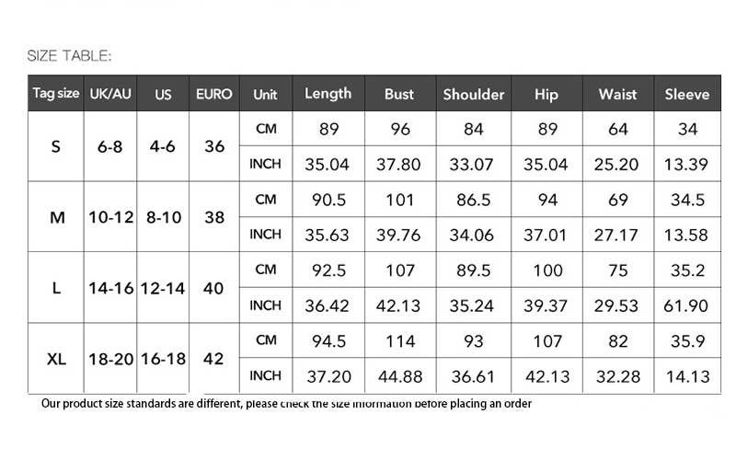Click the "S" tag size cell
This screenshot has width=736, height=460.
click(56, 146)
